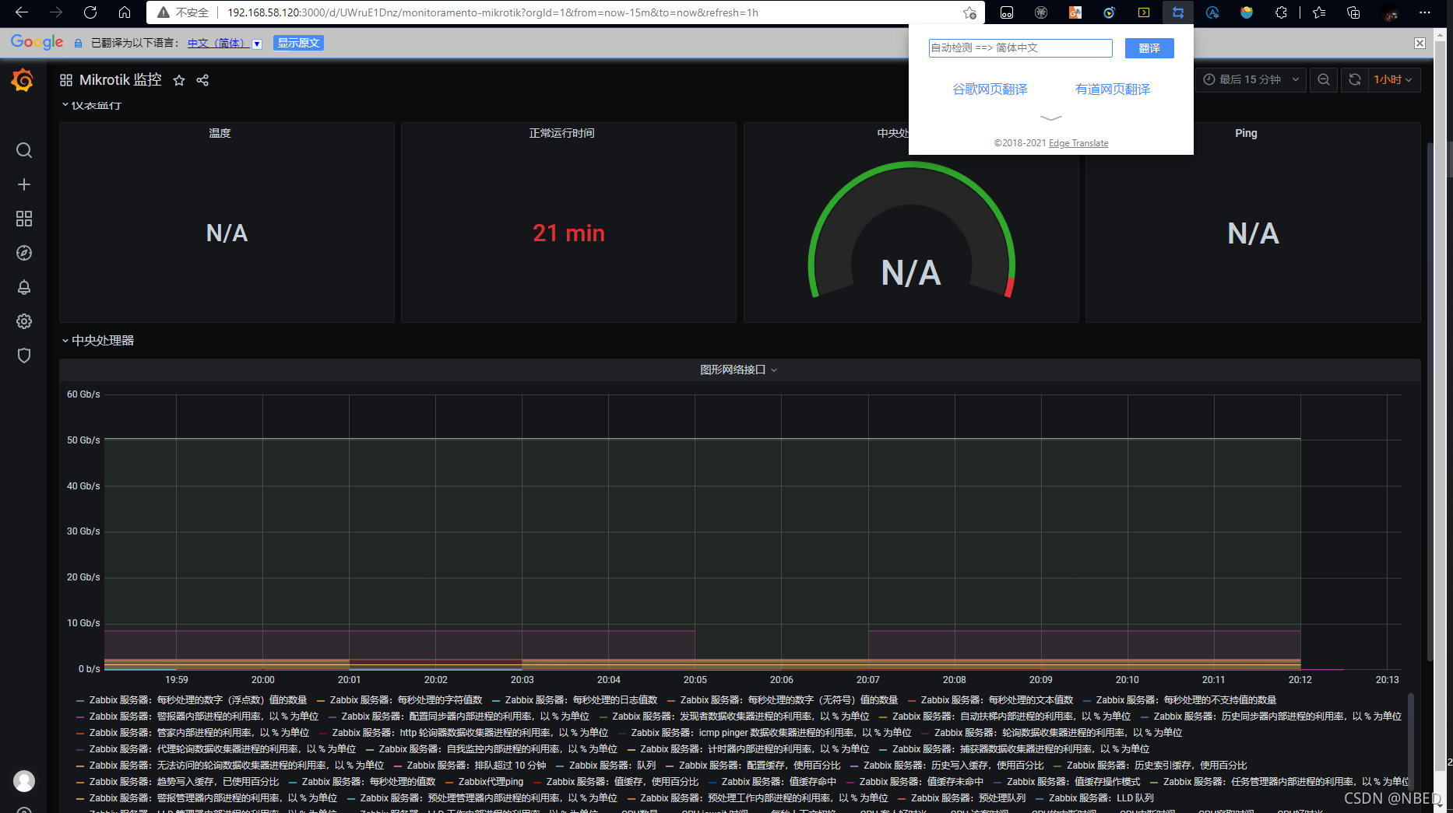Toggle legend series 值缓存未命中
This screenshot has height=813, width=1453.
tap(915, 781)
